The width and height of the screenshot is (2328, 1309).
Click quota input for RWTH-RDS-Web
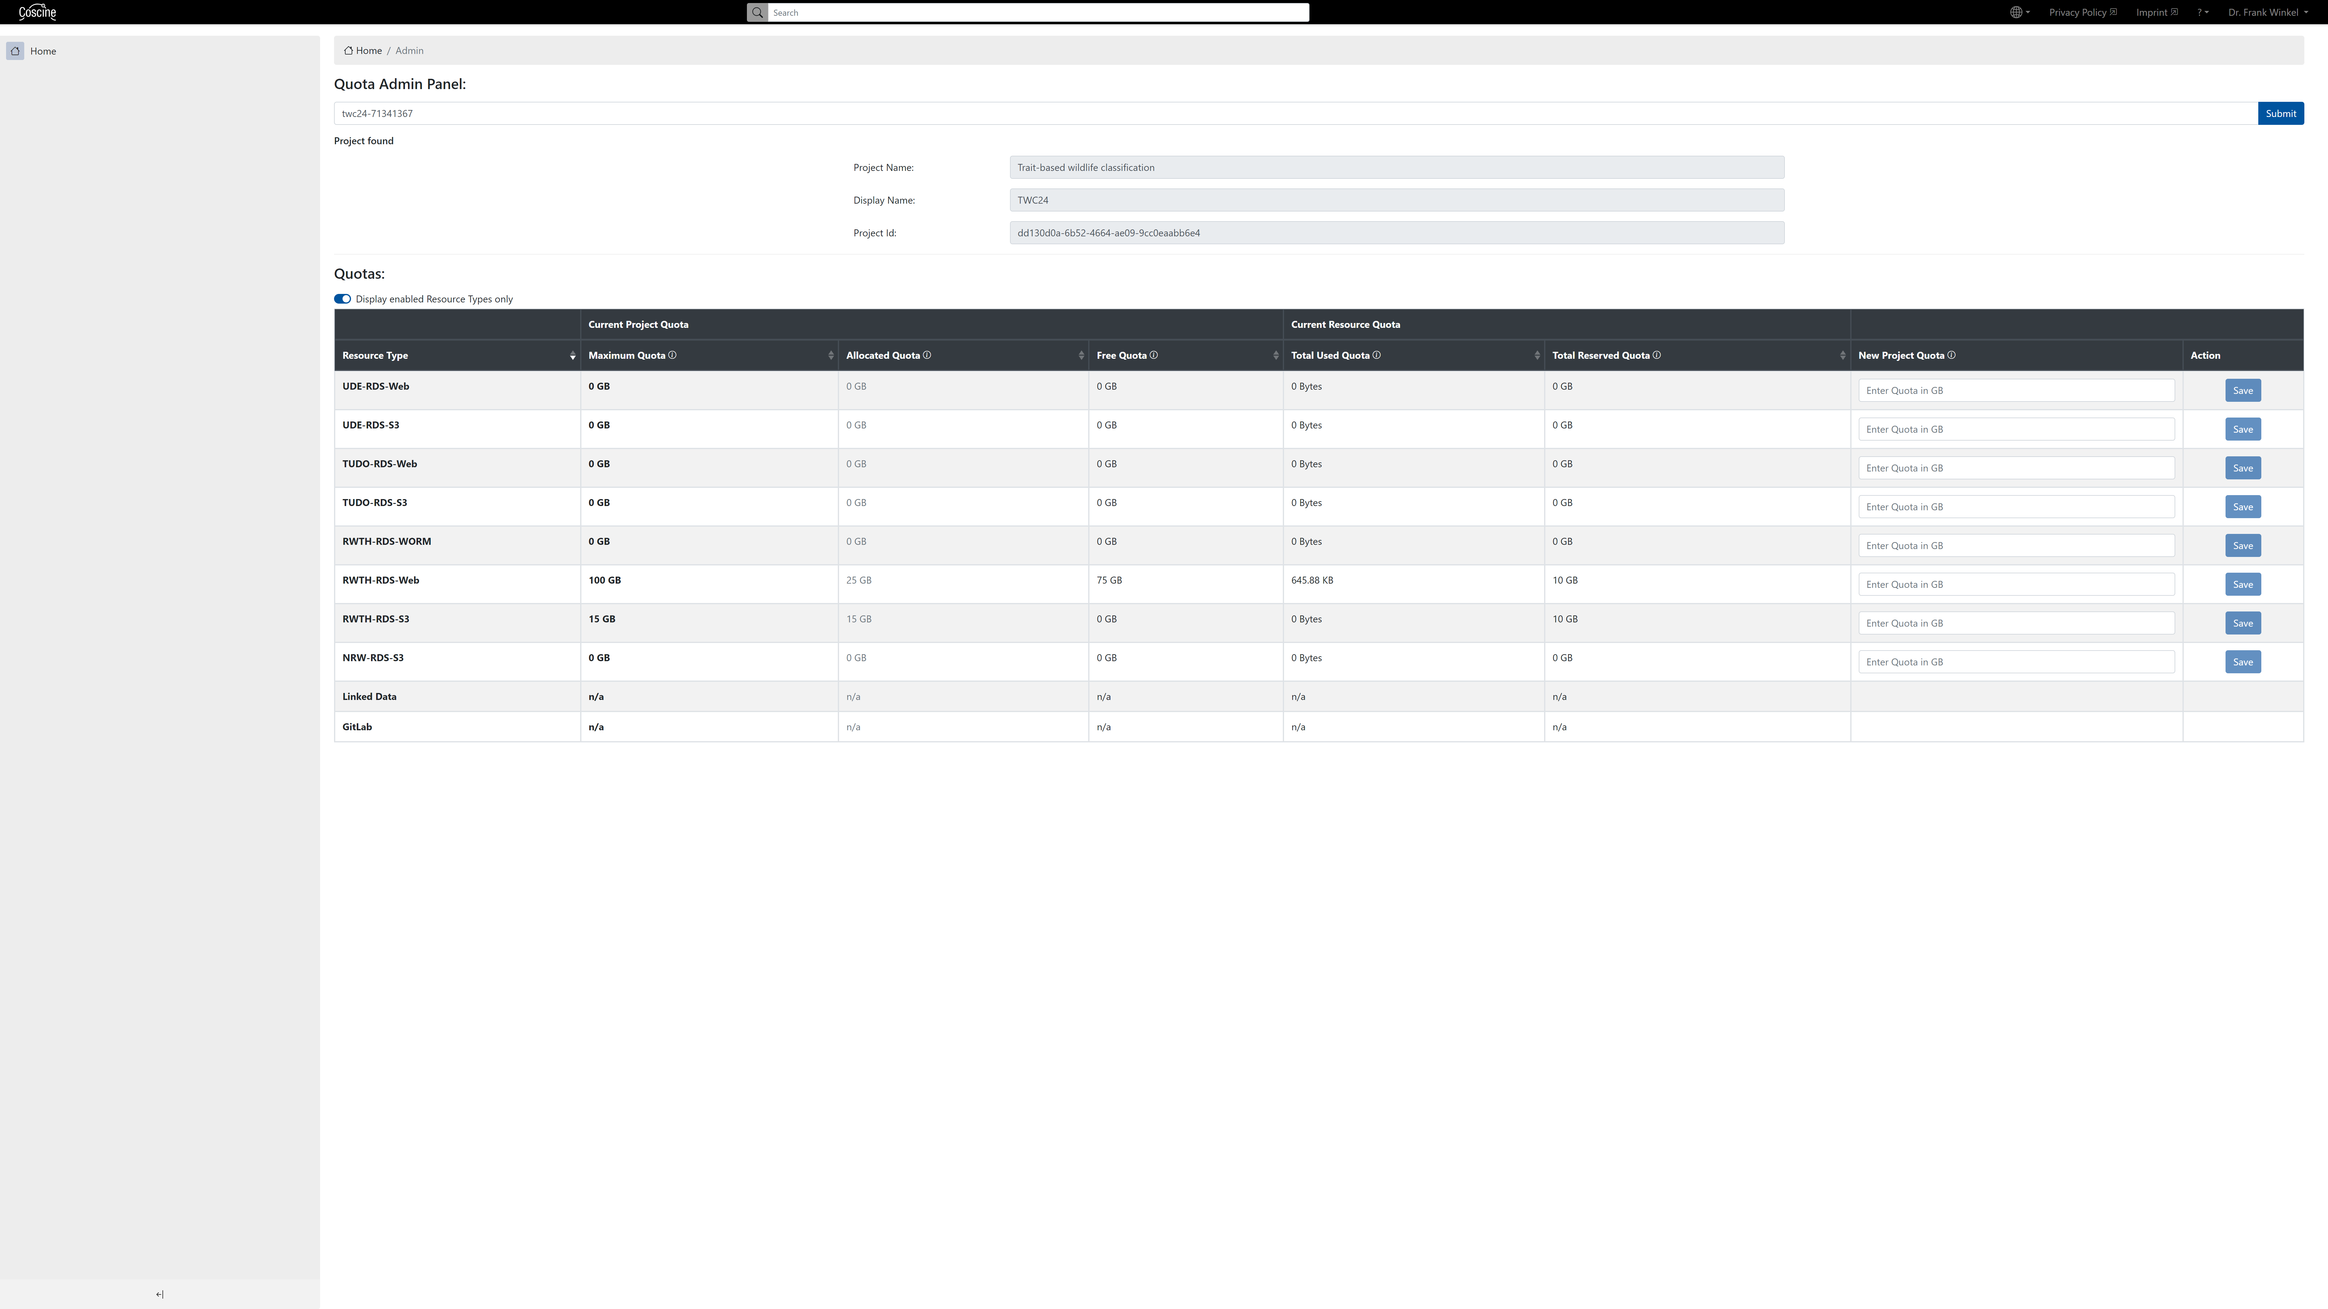pos(2016,585)
